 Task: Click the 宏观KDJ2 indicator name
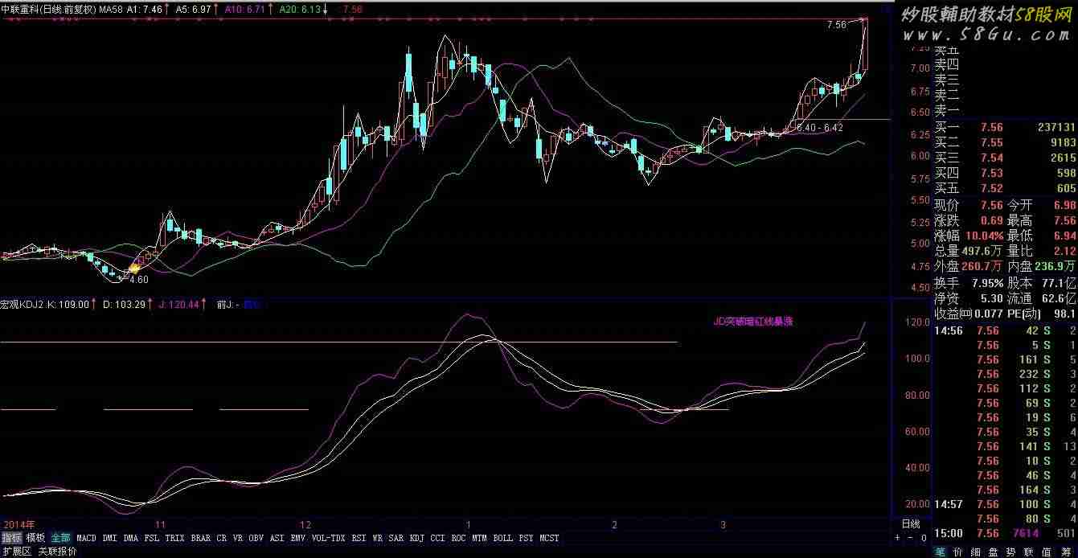tap(22, 305)
